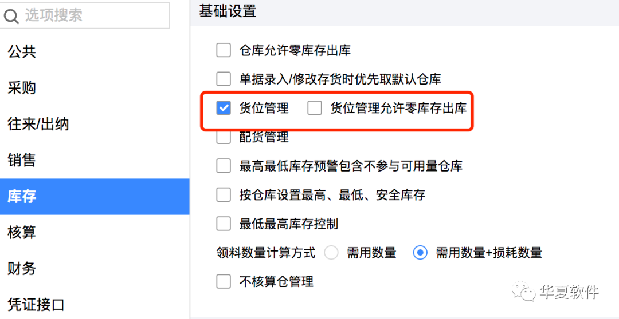Uncheck the 货位管理 checkbox
This screenshot has width=619, height=319.
(224, 108)
